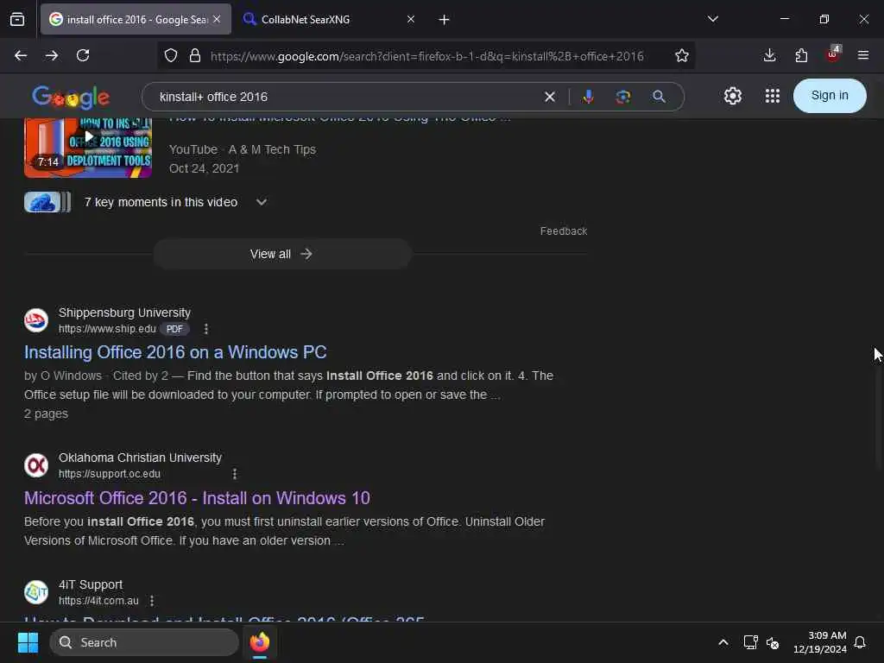Open Microsoft Office 2016 - Install on Windows 10
This screenshot has width=884, height=663.
(197, 498)
